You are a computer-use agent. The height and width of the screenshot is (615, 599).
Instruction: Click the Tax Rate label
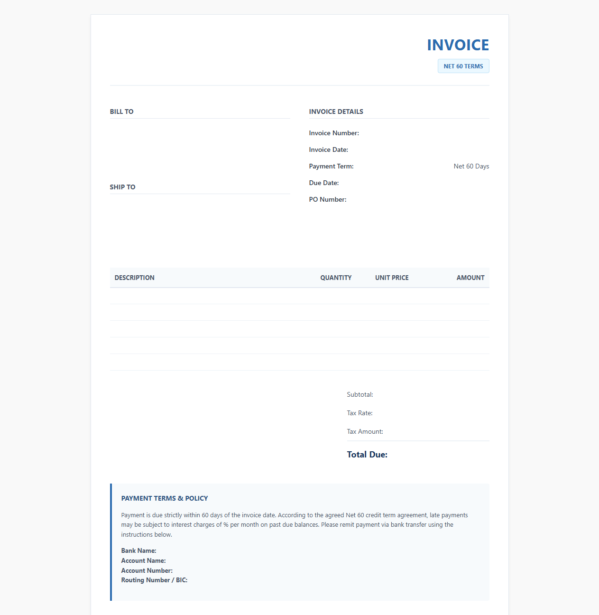tap(359, 413)
